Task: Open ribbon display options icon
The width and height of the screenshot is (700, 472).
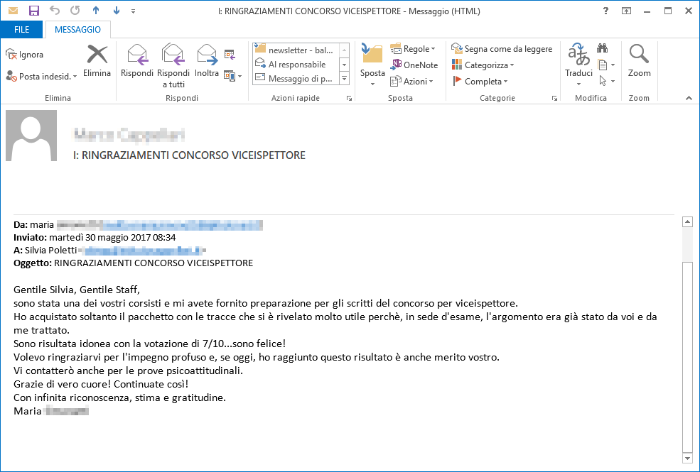Action: pyautogui.click(x=626, y=11)
